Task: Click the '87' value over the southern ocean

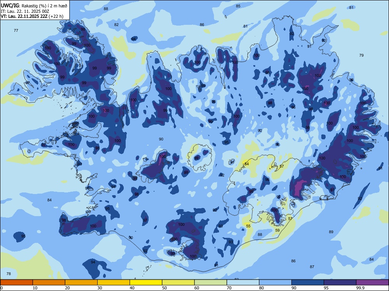Action: pyautogui.click(x=312, y=267)
